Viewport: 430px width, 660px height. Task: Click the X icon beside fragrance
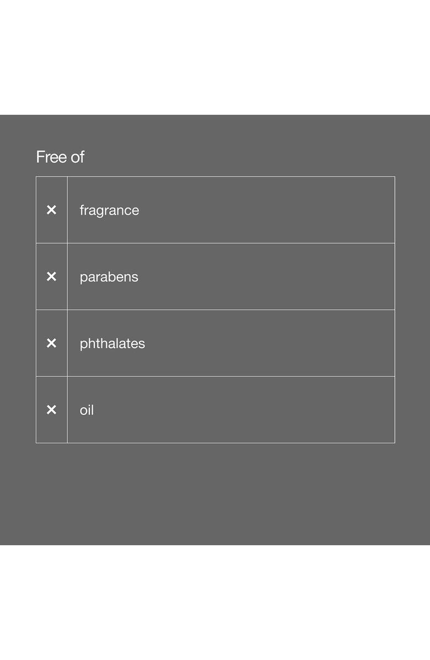tap(51, 210)
